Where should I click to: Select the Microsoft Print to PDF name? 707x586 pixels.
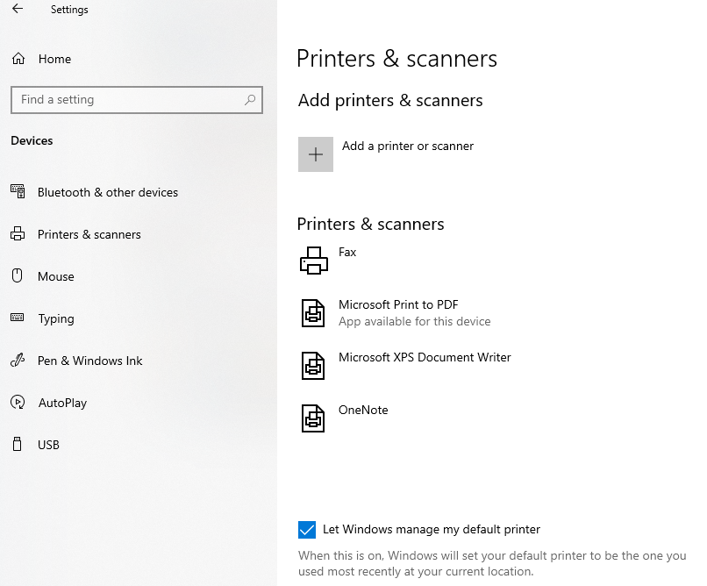click(398, 304)
